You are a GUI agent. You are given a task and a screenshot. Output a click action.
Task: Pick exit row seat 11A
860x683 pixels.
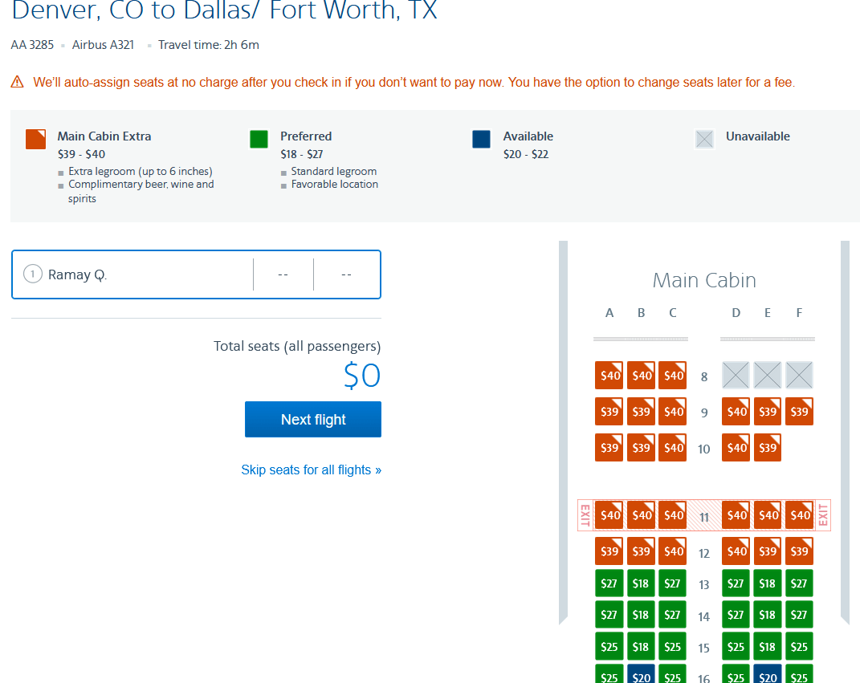609,515
